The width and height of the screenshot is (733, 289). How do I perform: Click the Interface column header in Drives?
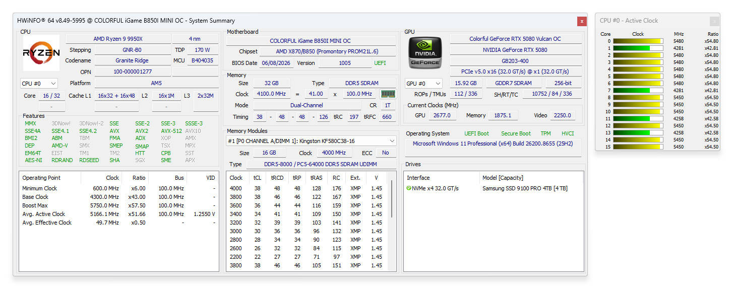point(442,178)
